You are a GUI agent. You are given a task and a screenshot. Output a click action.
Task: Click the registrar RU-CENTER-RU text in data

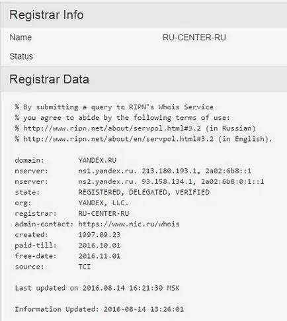(104, 213)
